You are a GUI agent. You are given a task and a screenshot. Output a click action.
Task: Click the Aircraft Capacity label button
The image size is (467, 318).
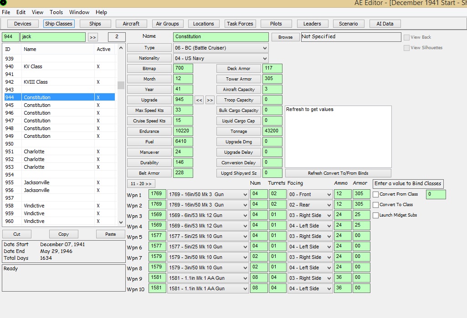click(x=239, y=90)
